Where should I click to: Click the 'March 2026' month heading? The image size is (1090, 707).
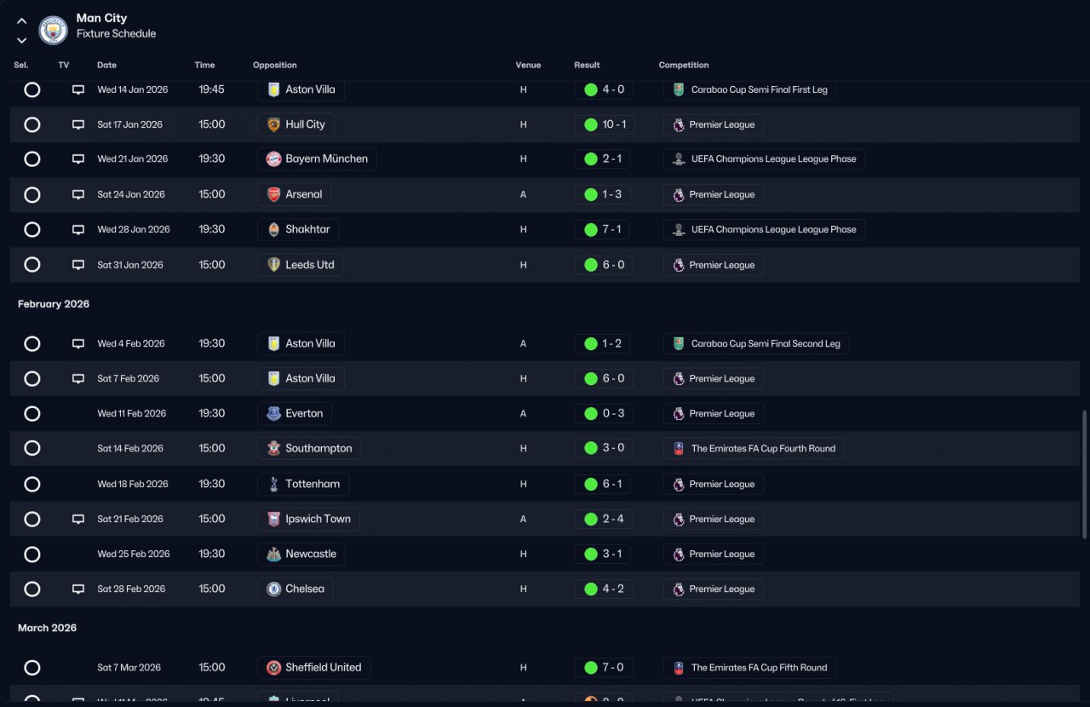[47, 628]
